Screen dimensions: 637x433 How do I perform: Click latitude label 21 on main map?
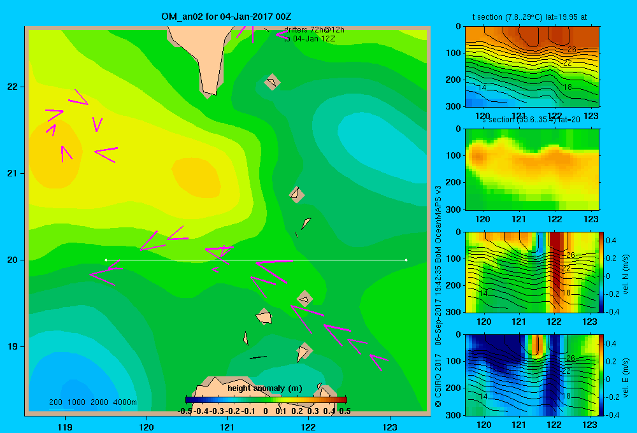coord(13,173)
